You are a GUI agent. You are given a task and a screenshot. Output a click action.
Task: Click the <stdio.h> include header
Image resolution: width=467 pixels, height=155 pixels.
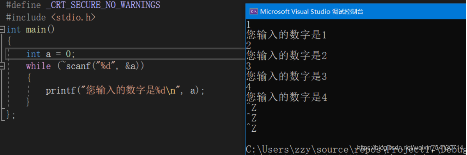(x=73, y=17)
